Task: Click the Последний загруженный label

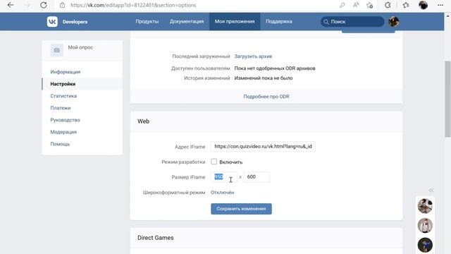Action: [201, 56]
